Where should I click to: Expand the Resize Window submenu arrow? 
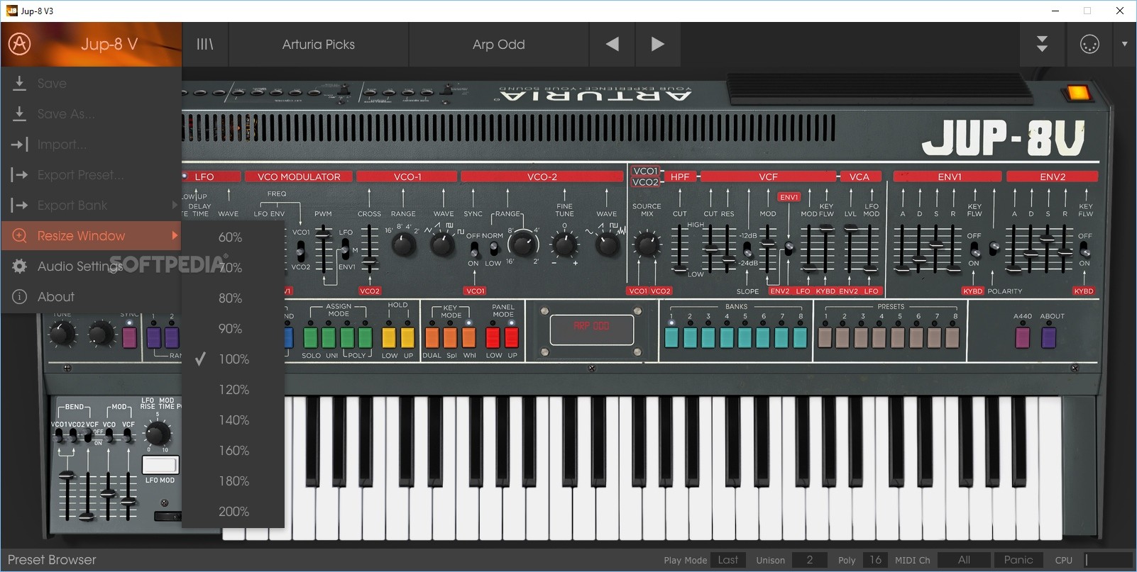(175, 235)
